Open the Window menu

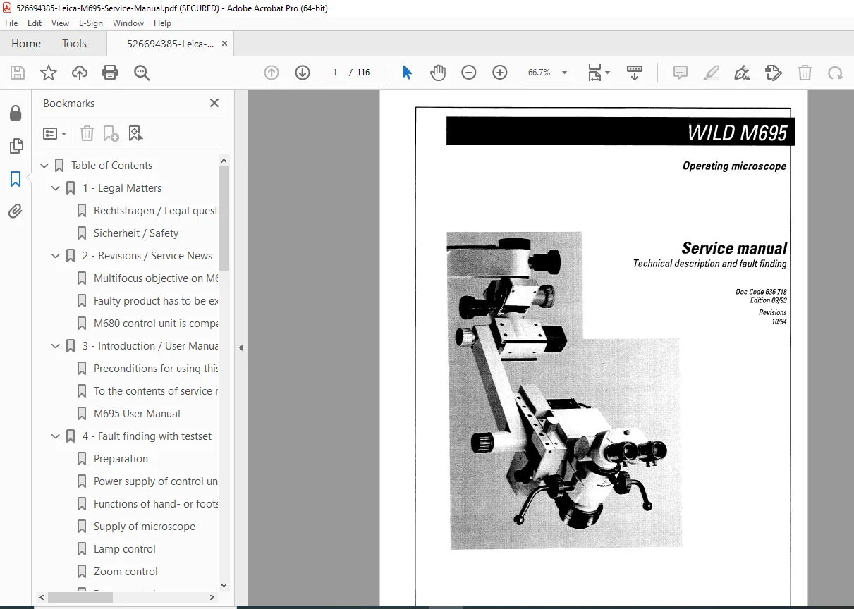[x=128, y=23]
